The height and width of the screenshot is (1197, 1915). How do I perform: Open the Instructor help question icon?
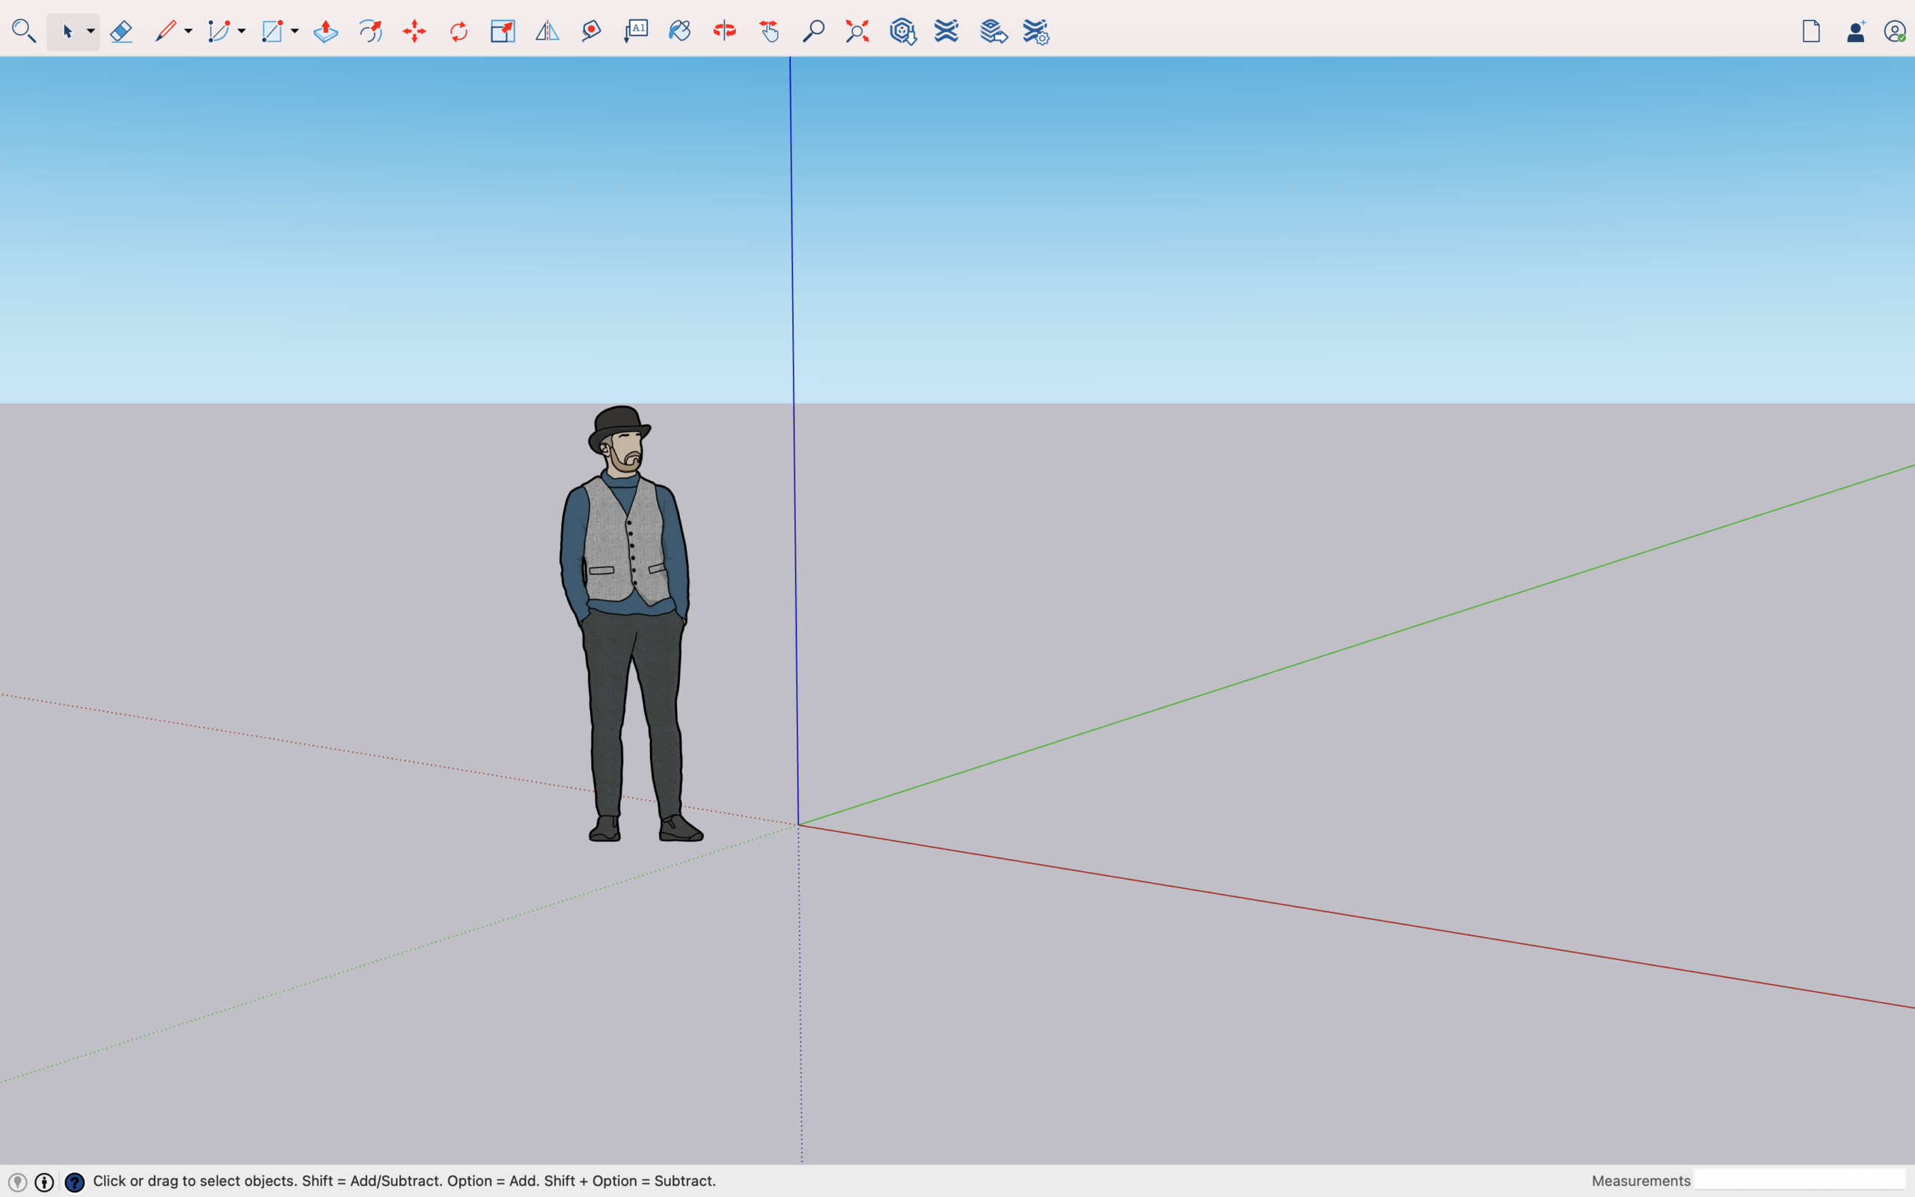pos(74,1182)
